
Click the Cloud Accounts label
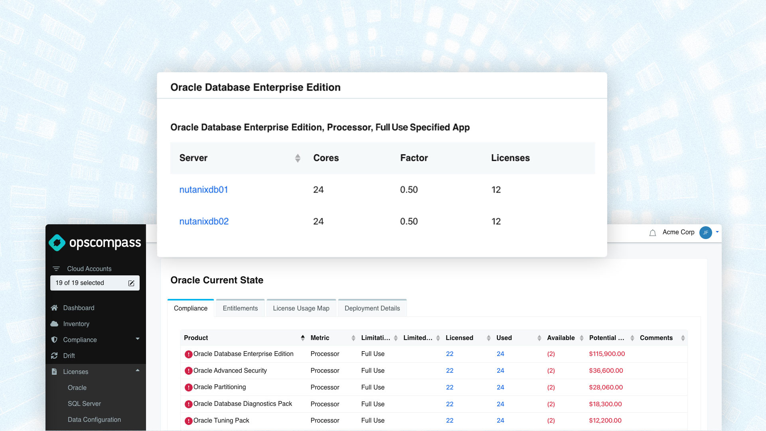coord(89,269)
